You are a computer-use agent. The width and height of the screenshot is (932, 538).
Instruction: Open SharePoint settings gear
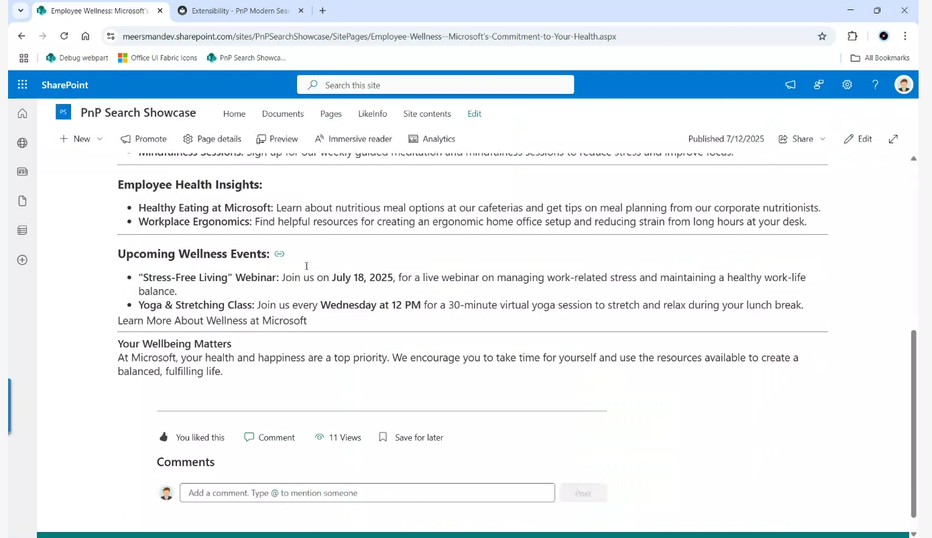point(847,85)
